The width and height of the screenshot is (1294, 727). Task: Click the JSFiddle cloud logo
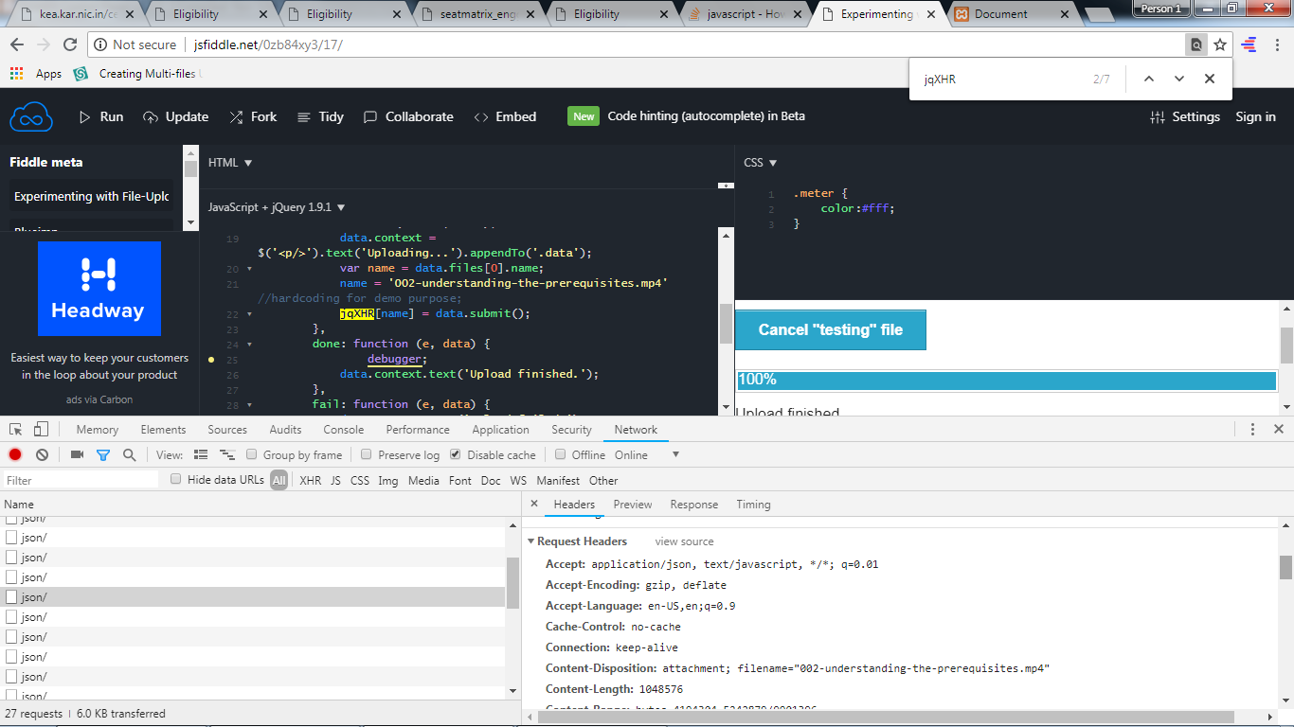click(x=31, y=116)
